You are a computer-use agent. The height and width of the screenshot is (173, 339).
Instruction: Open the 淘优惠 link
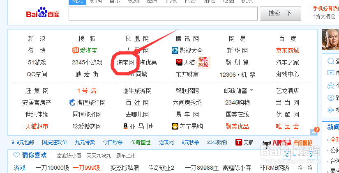[148, 63]
